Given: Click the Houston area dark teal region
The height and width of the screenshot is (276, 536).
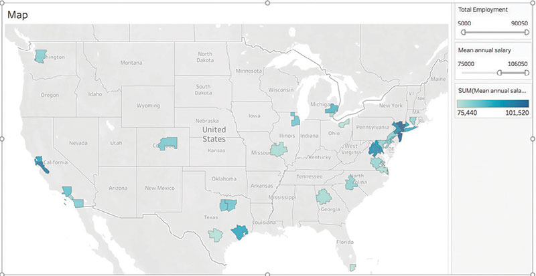Looking at the screenshot, I should coord(239,232).
